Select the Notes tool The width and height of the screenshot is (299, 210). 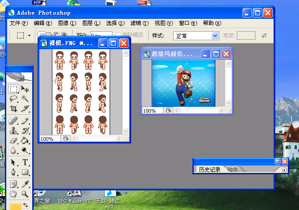[x=13, y=184]
